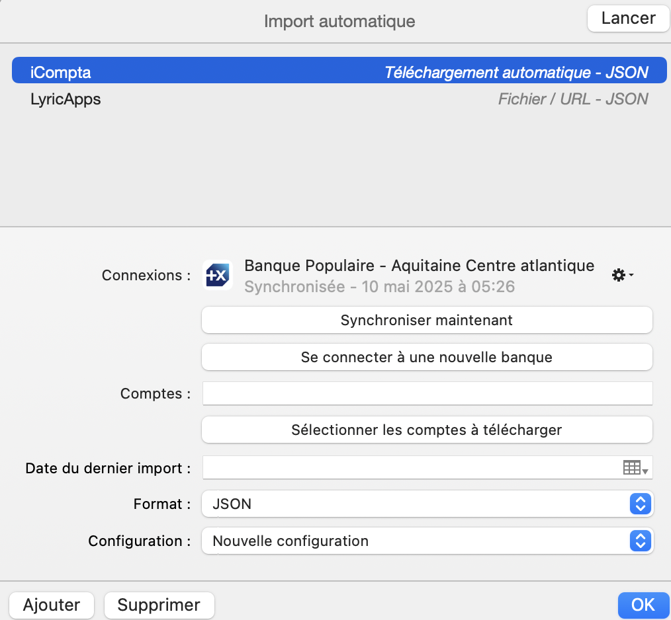The height and width of the screenshot is (620, 671).
Task: Click the Banque Populaire logo icon
Action: [x=218, y=275]
